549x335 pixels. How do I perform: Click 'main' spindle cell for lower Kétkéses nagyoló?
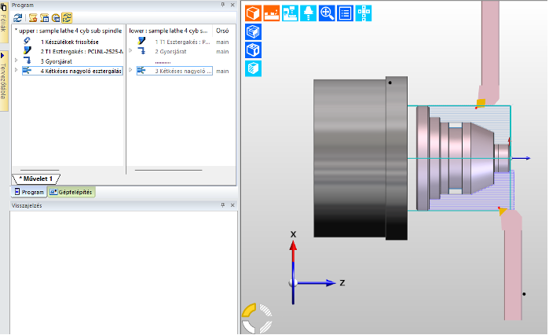point(222,71)
